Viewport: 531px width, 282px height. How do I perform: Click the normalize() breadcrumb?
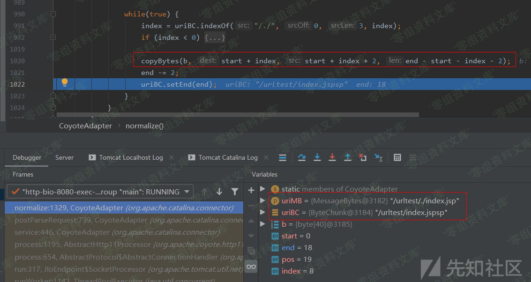click(x=144, y=126)
